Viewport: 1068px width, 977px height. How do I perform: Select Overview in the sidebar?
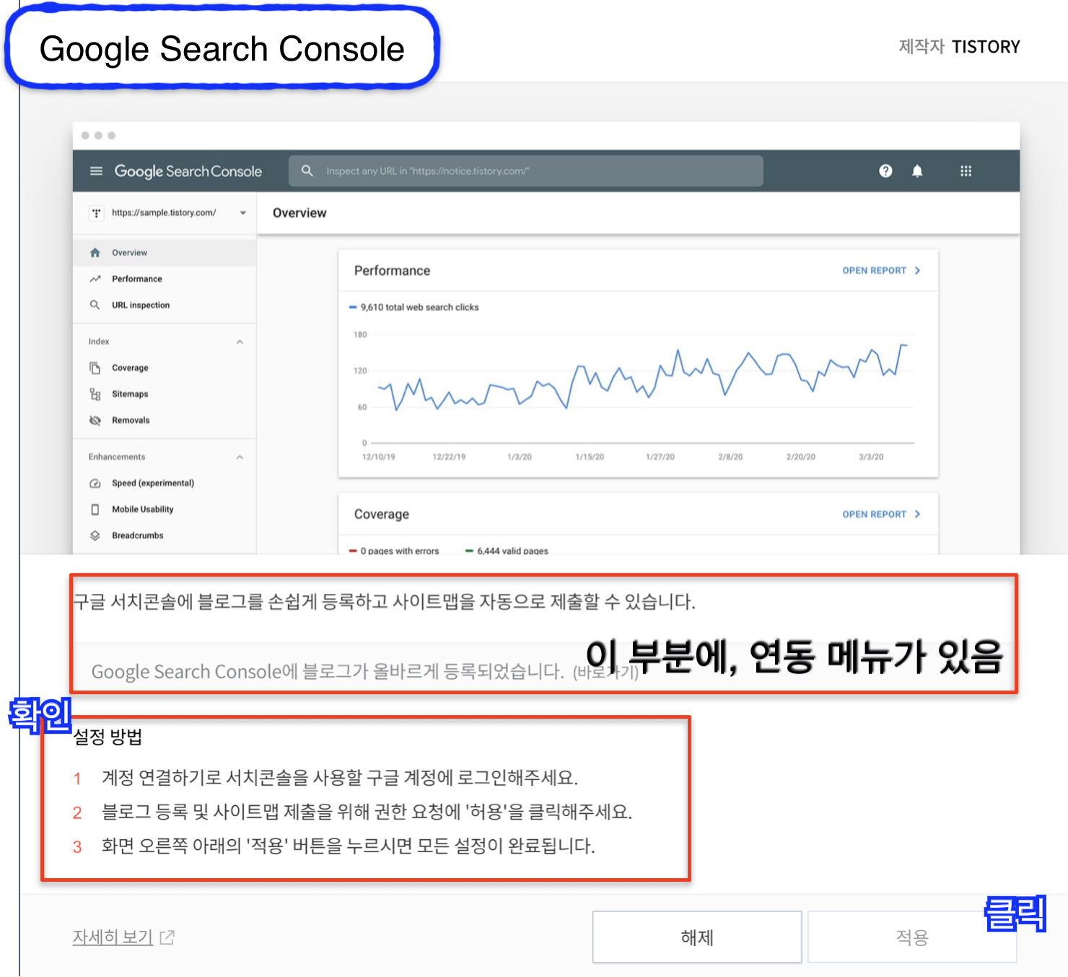tap(165, 253)
